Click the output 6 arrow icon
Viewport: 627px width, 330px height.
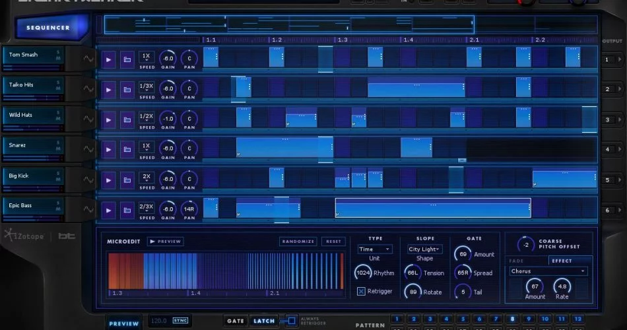pos(620,210)
